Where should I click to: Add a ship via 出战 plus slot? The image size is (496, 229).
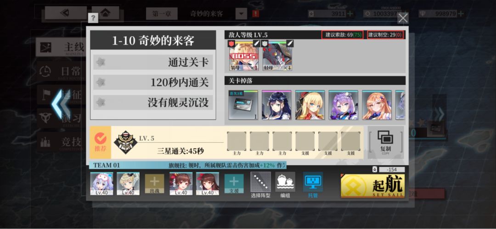point(154,184)
